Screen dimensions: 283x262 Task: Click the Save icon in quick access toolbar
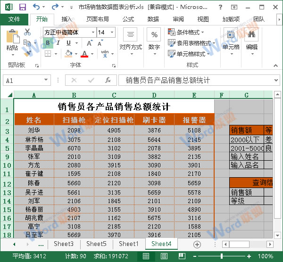point(22,7)
